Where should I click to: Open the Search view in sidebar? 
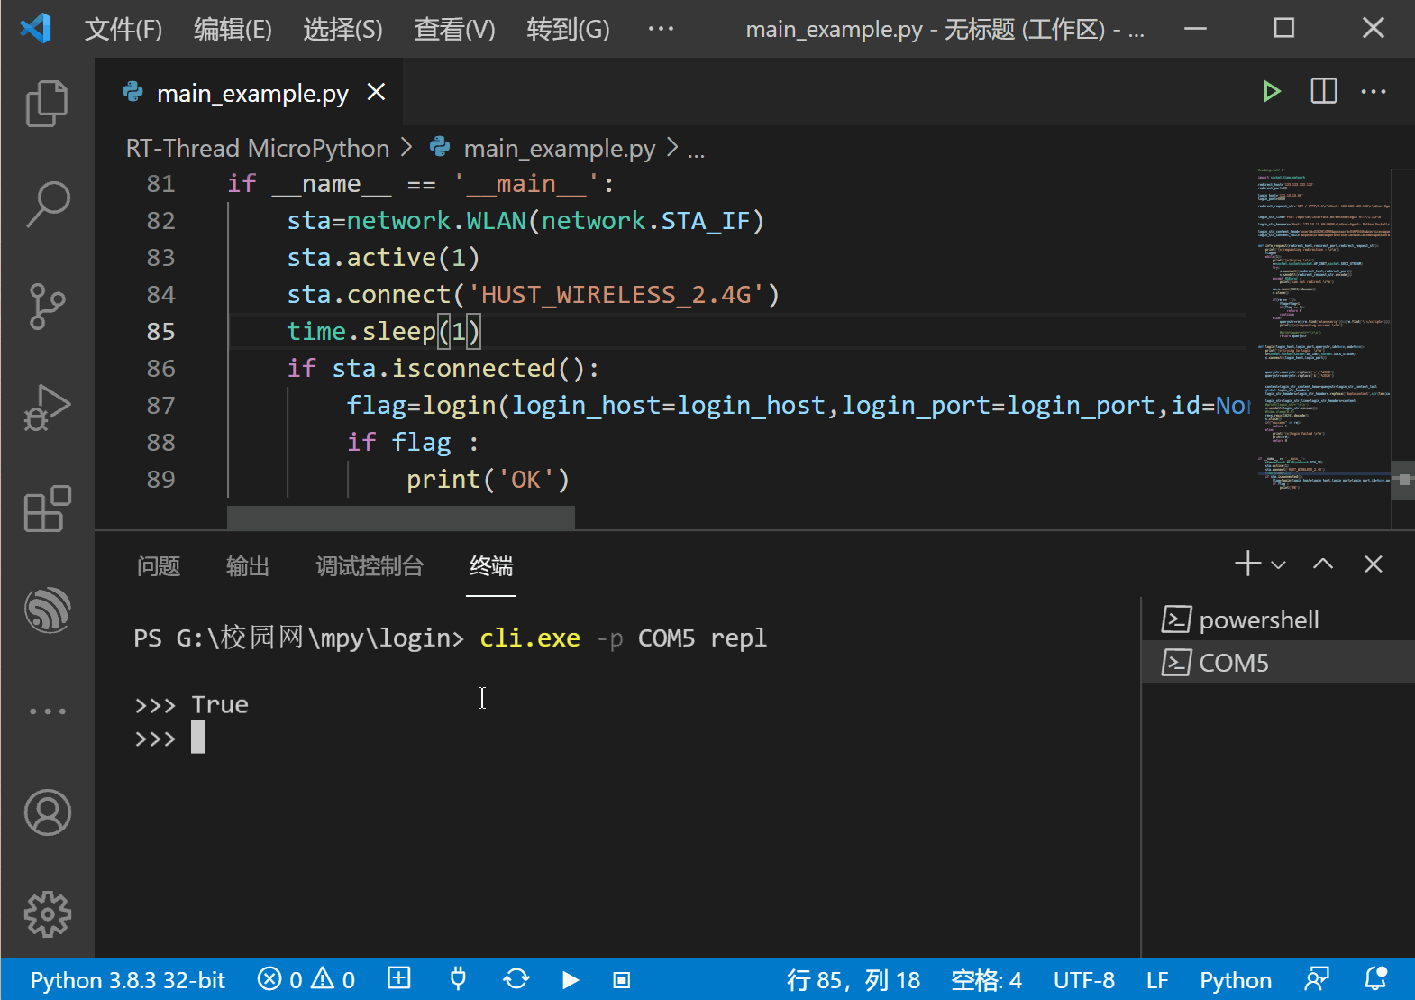(x=47, y=205)
